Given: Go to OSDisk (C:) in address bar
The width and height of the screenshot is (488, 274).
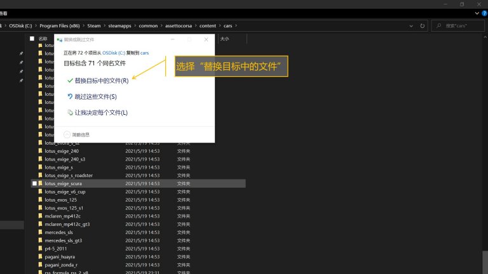Looking at the screenshot, I should [20, 26].
